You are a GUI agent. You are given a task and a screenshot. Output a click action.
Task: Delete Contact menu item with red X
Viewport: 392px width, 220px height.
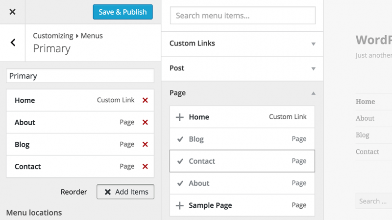(x=145, y=166)
